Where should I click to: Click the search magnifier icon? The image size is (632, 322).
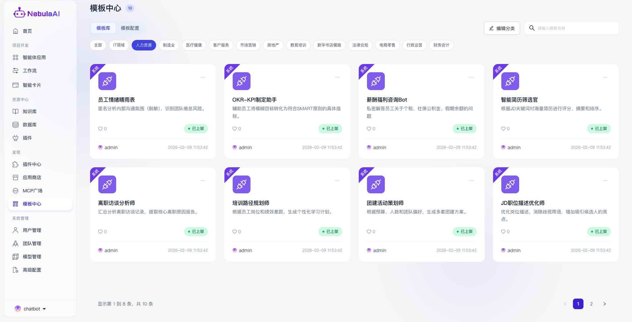point(532,28)
